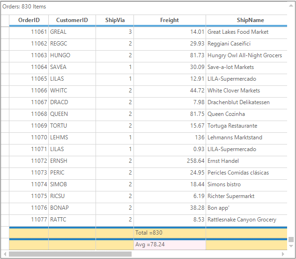Select ShipName cell Reggiani Caseifici
Image resolution: width=296 pixels, height=259 pixels.
point(246,45)
